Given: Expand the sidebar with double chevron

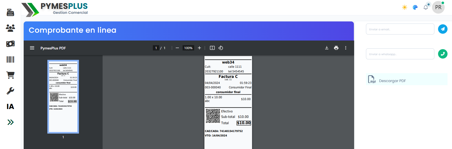Looking at the screenshot, I should point(10,122).
